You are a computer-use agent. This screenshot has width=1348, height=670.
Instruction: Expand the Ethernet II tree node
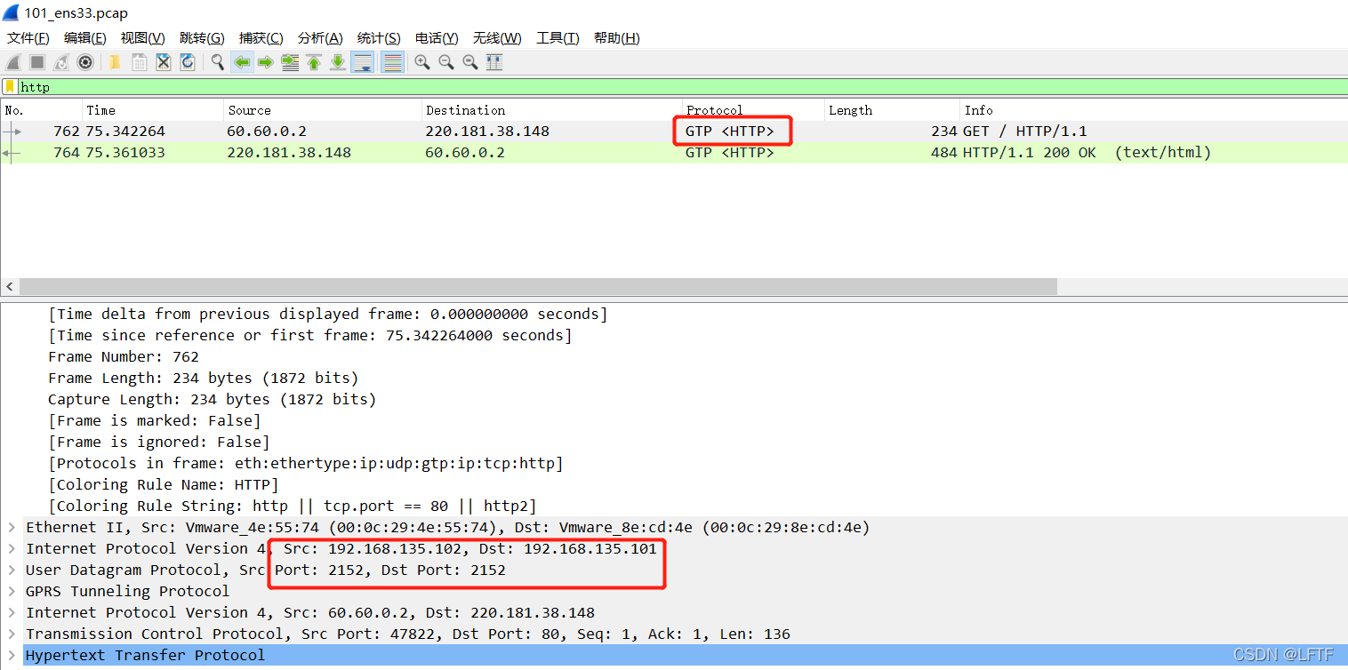click(12, 527)
